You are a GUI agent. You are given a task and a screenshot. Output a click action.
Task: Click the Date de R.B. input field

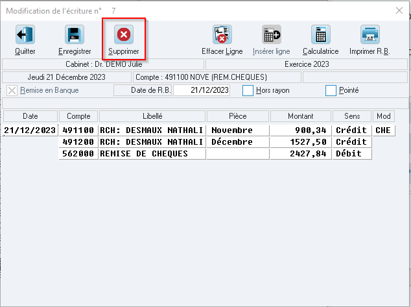[x=202, y=90]
